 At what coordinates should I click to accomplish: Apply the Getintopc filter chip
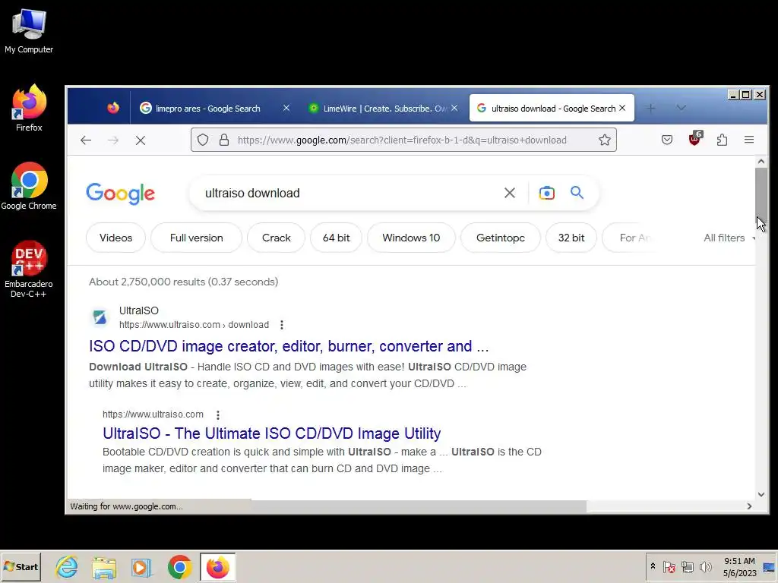point(501,238)
